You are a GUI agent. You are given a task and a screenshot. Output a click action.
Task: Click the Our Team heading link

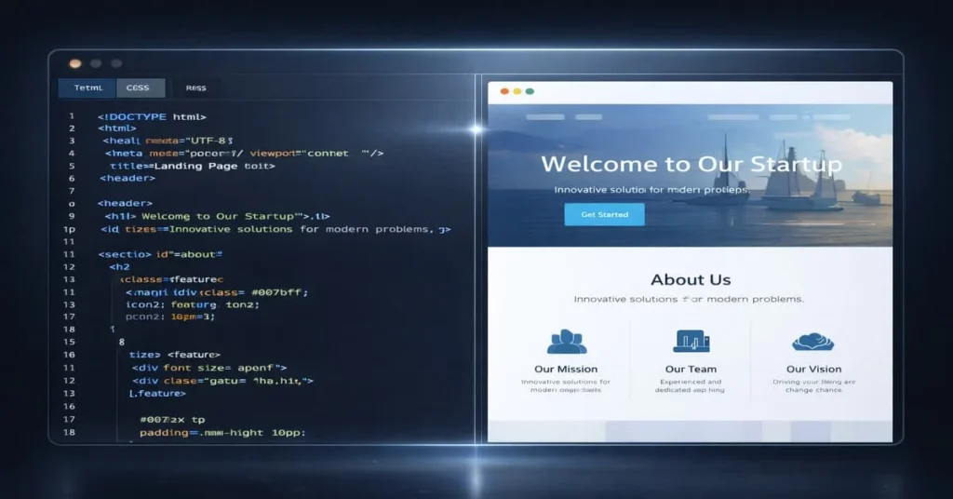coord(691,370)
